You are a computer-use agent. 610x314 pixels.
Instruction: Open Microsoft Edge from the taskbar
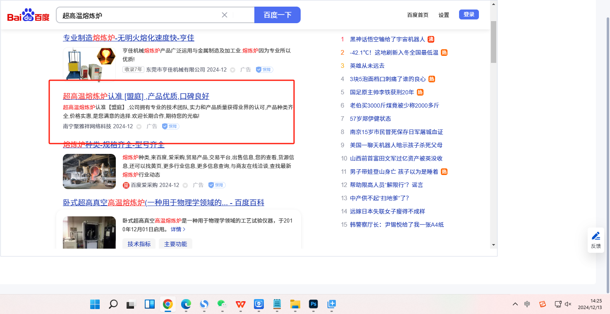[x=186, y=304]
